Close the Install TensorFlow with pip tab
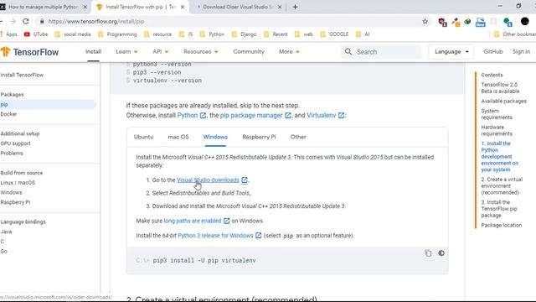This screenshot has width=536, height=302. [183, 7]
